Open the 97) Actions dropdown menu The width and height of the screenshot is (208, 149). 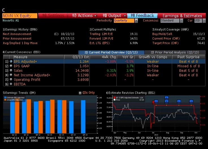pyautogui.click(x=82, y=16)
